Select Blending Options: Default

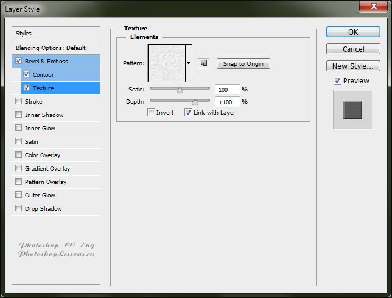pos(51,48)
